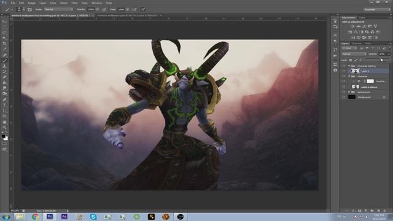Open the File menu

coord(13,3)
